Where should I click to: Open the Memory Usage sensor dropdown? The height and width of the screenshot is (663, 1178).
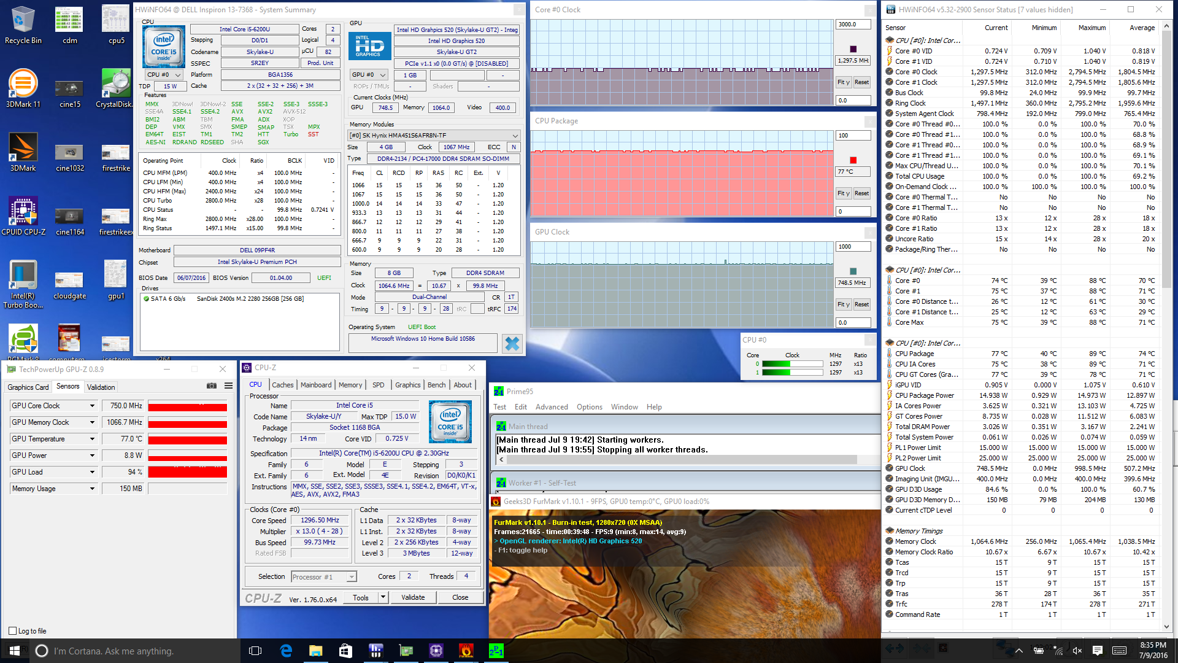pyautogui.click(x=92, y=489)
